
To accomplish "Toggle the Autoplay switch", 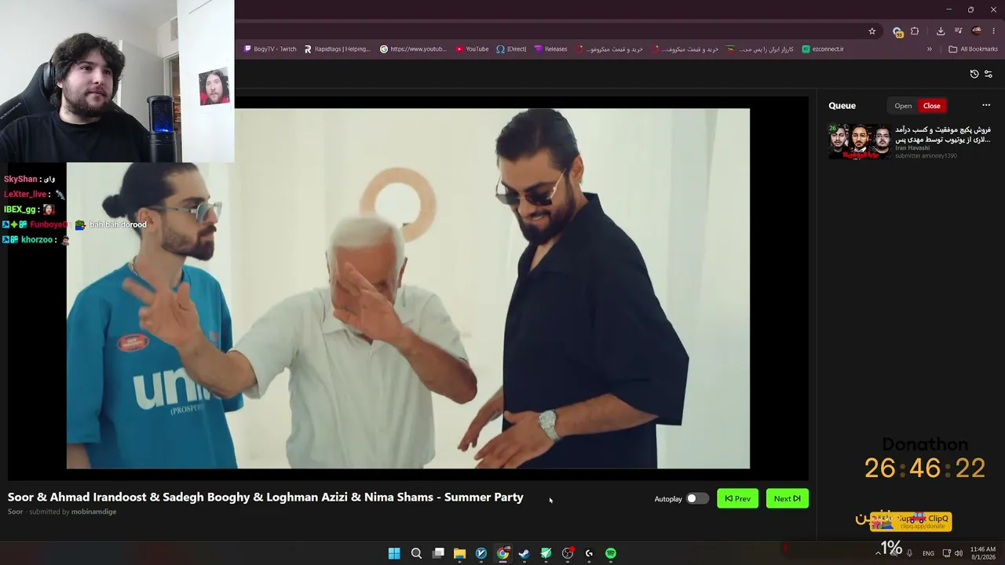I will click(x=696, y=498).
